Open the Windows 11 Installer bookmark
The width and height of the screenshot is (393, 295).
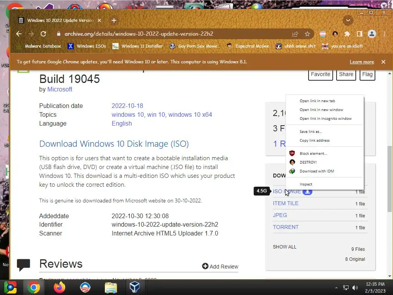(138, 46)
